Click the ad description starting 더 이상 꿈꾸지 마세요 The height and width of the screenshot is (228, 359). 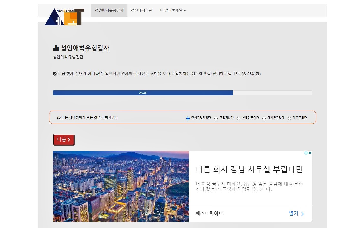click(x=249, y=186)
